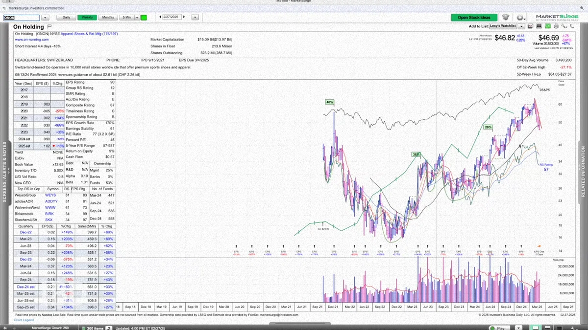The height and width of the screenshot is (330, 588).
Task: Click the Open Stock Ideas button
Action: click(x=474, y=18)
